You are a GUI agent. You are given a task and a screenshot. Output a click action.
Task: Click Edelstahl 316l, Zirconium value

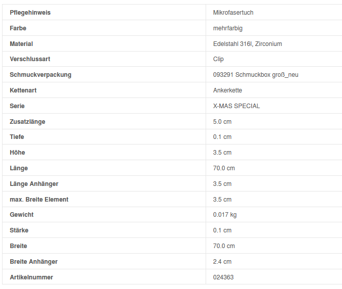pos(248,44)
